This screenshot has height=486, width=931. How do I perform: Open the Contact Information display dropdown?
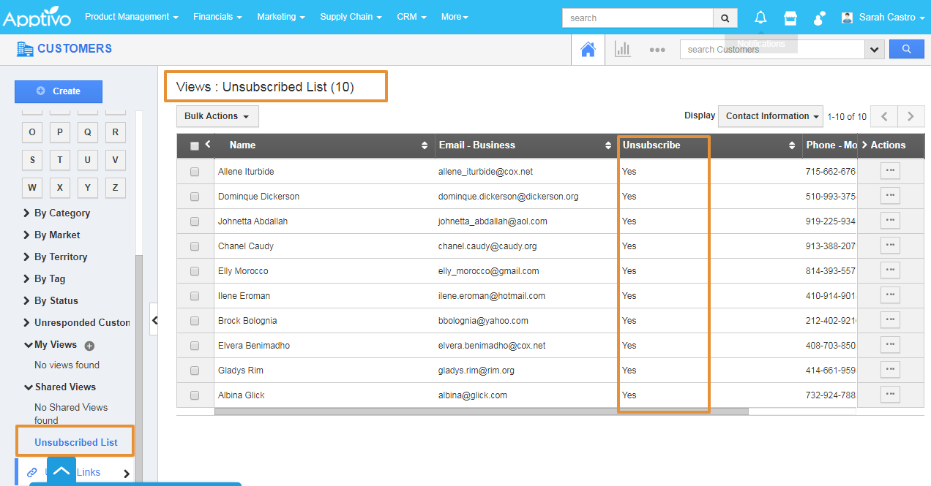tap(770, 116)
